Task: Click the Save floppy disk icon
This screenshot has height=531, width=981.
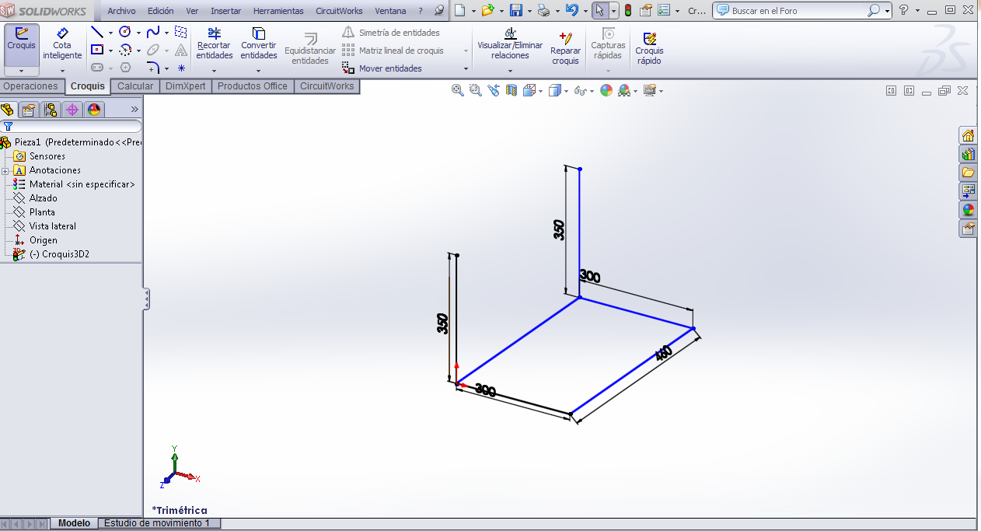Action: point(515,11)
